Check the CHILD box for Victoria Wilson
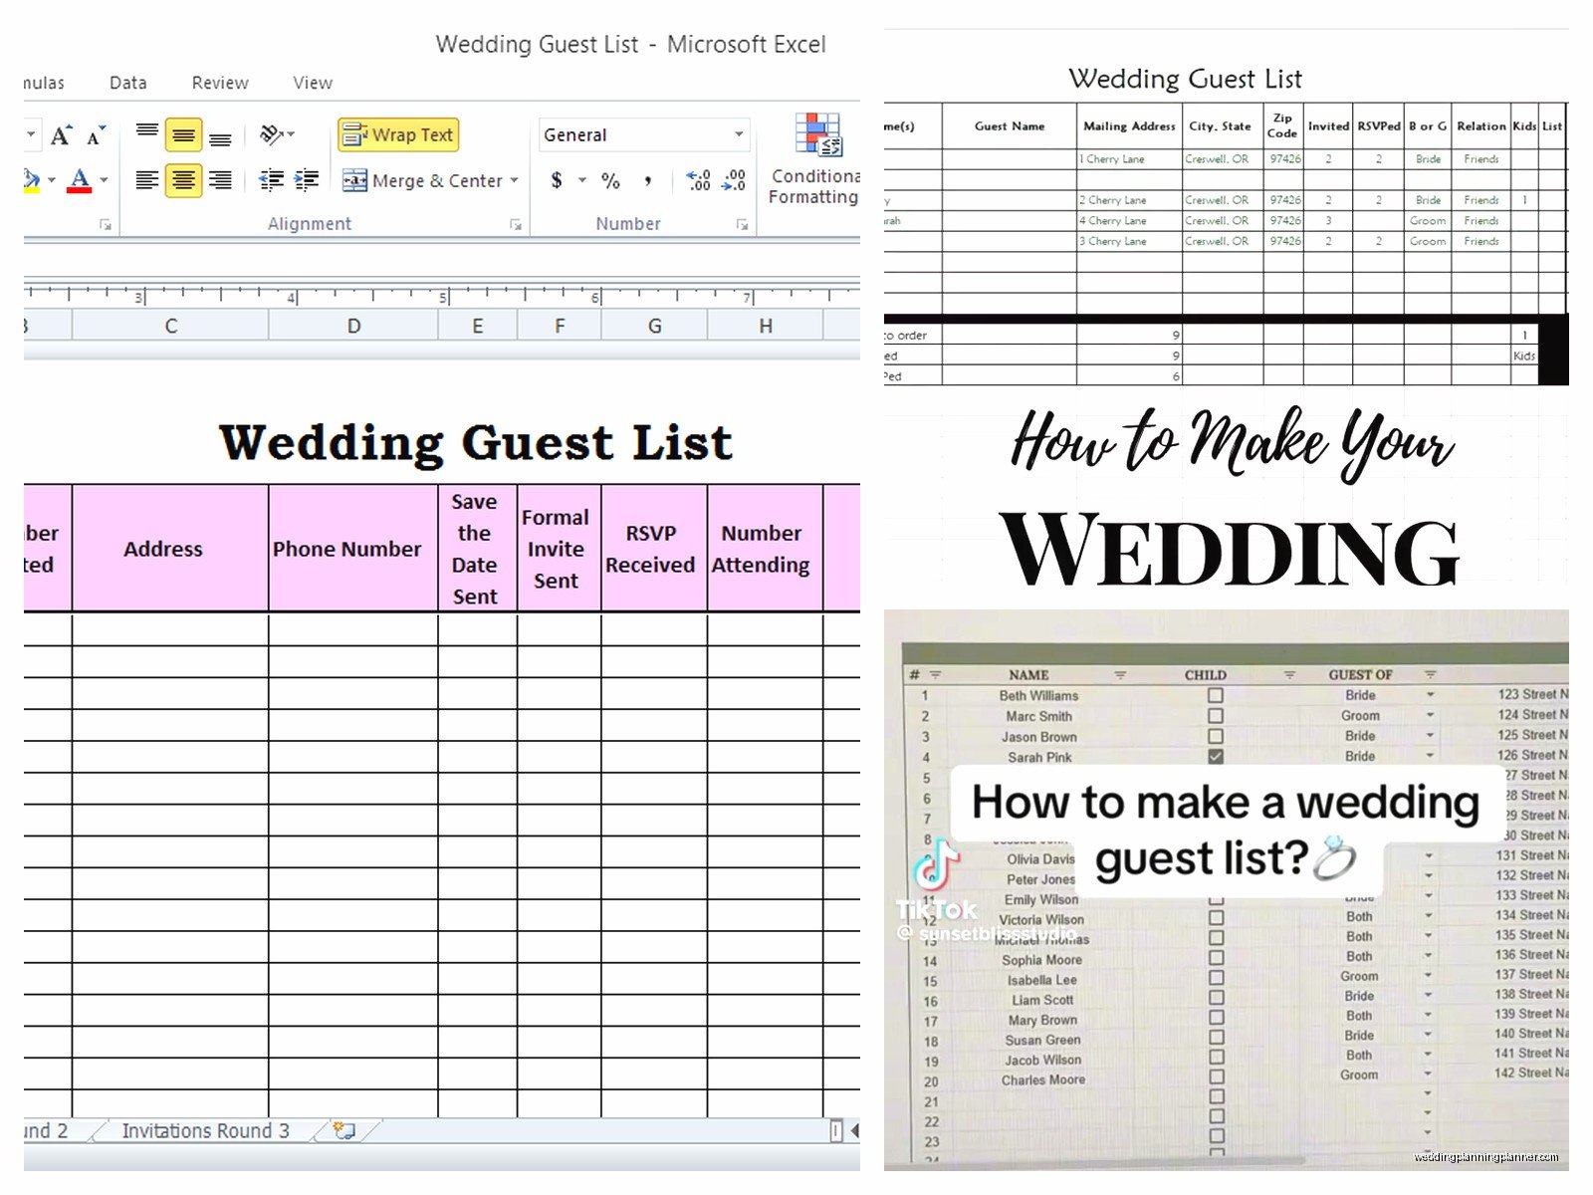The image size is (1593, 1195). point(1217,917)
